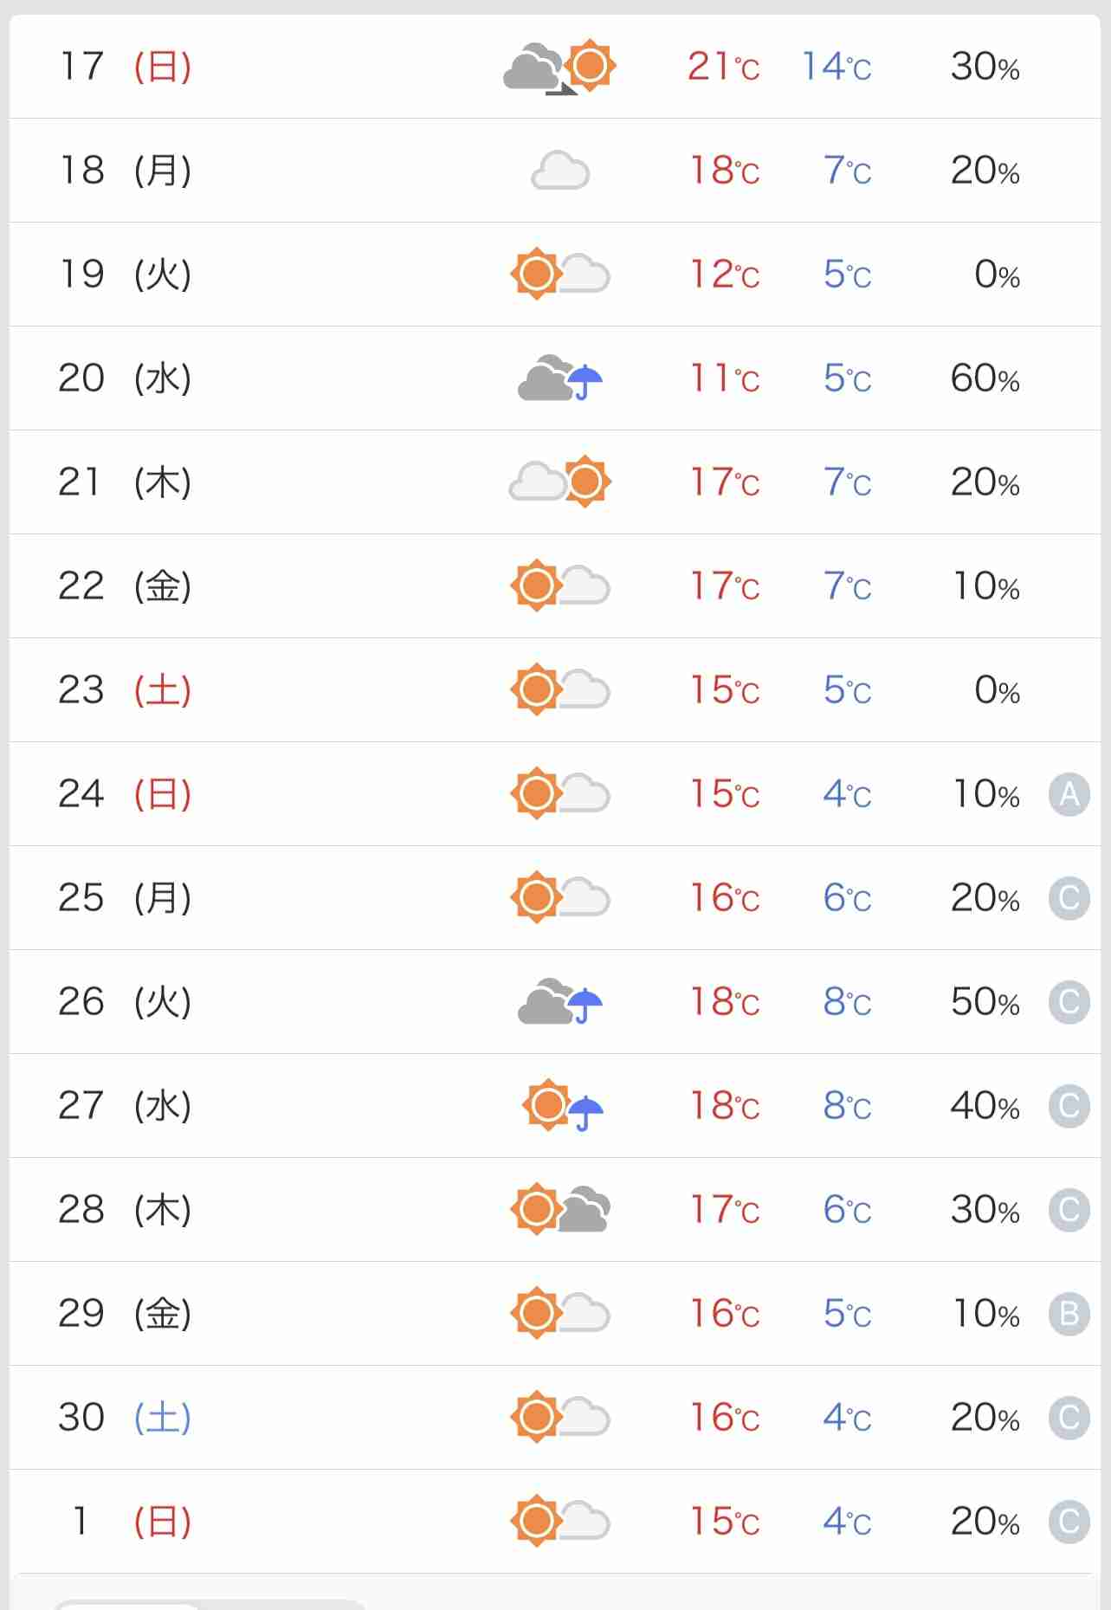Image resolution: width=1111 pixels, height=1610 pixels.
Task: Tap the cloudy-then-sunny icon for day 17
Action: [559, 67]
